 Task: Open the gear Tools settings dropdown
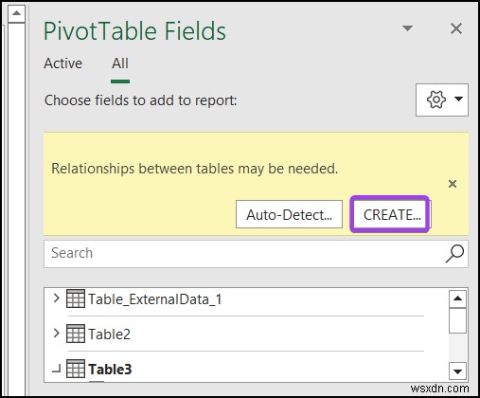pyautogui.click(x=442, y=99)
